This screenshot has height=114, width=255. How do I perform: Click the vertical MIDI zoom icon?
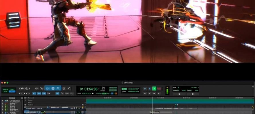point(26,89)
